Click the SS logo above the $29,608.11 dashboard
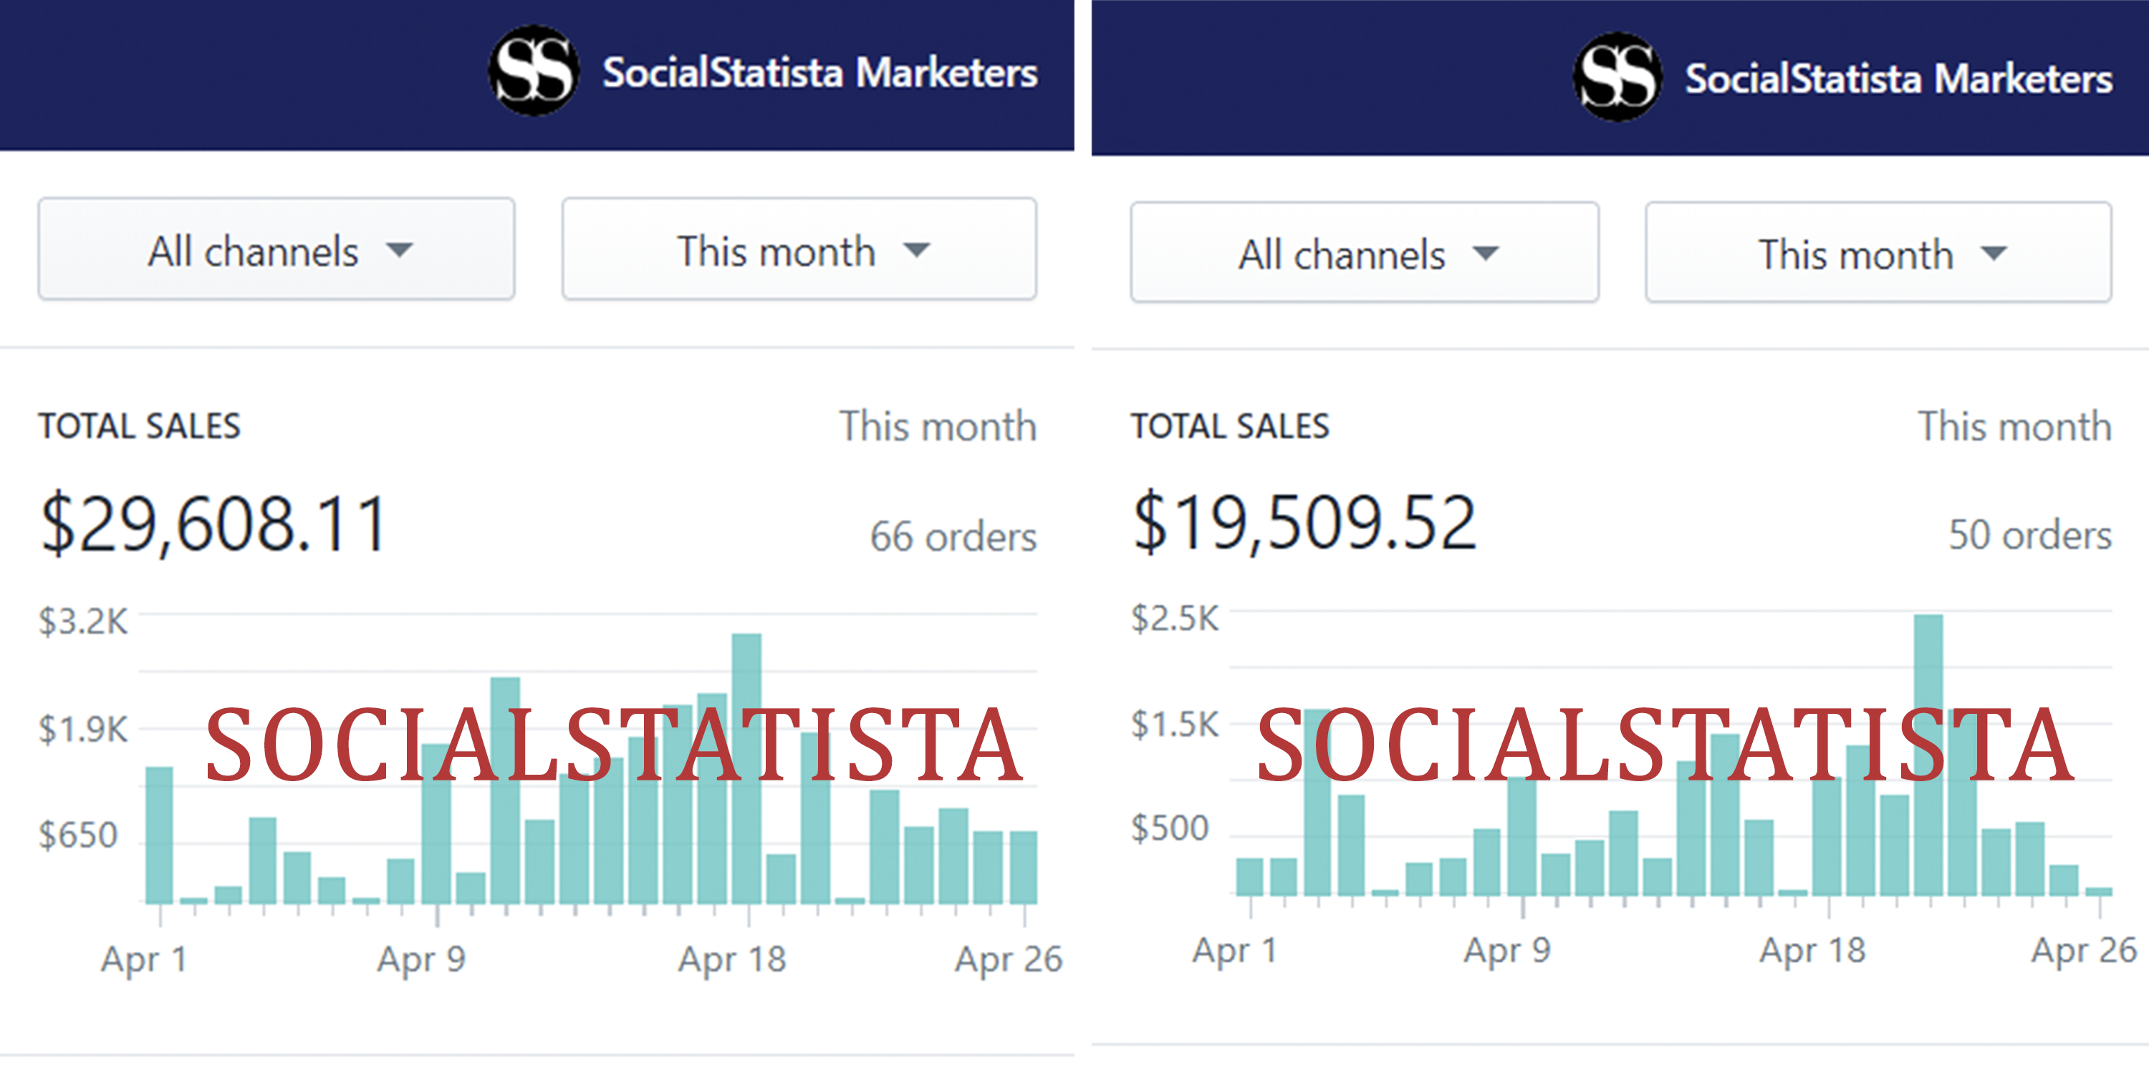The width and height of the screenshot is (2149, 1074). [534, 71]
